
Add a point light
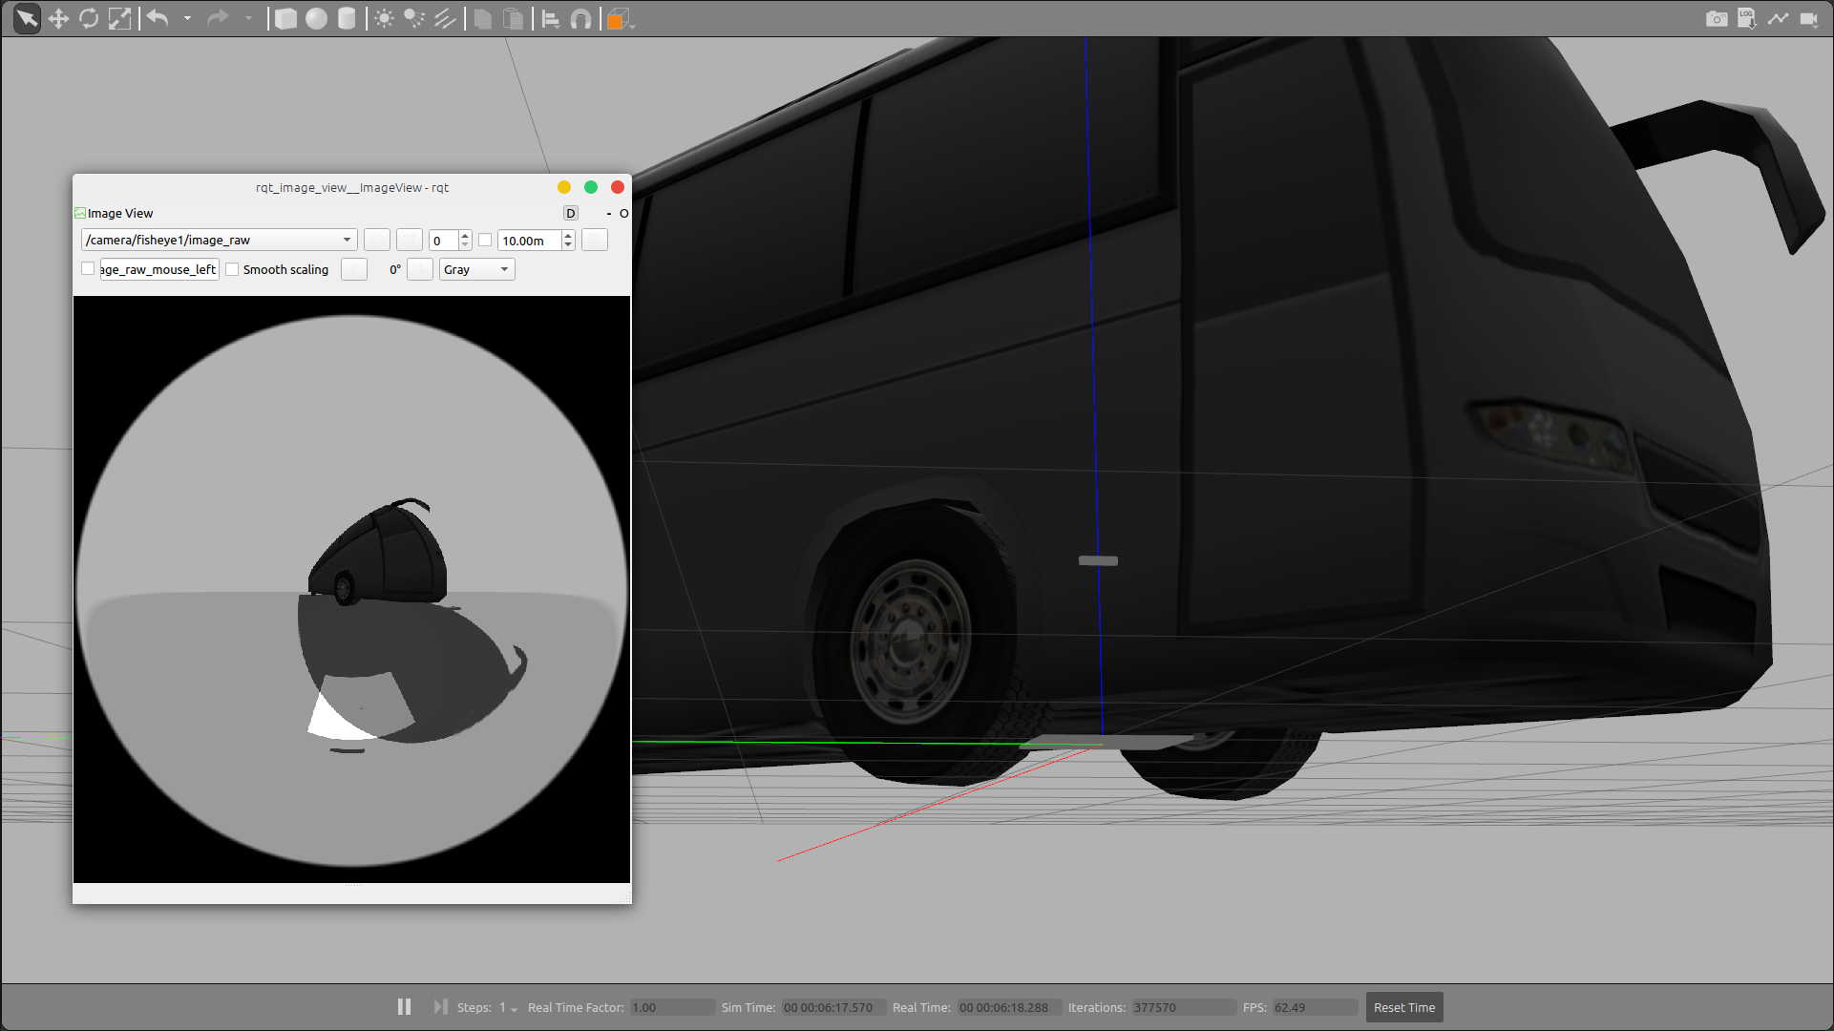point(384,19)
